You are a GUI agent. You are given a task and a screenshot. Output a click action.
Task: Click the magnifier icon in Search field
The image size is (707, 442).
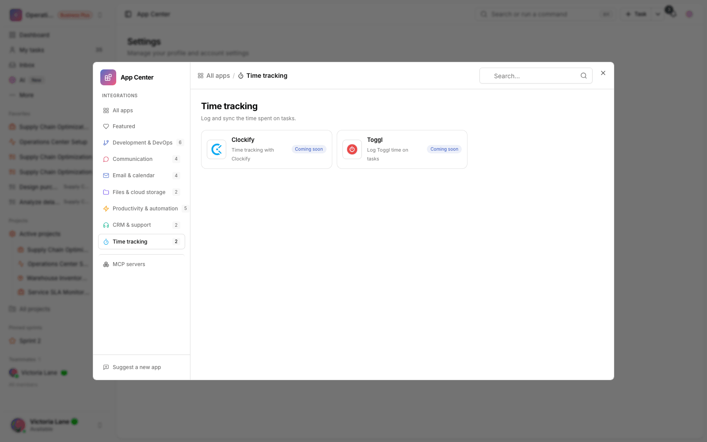tap(584, 76)
